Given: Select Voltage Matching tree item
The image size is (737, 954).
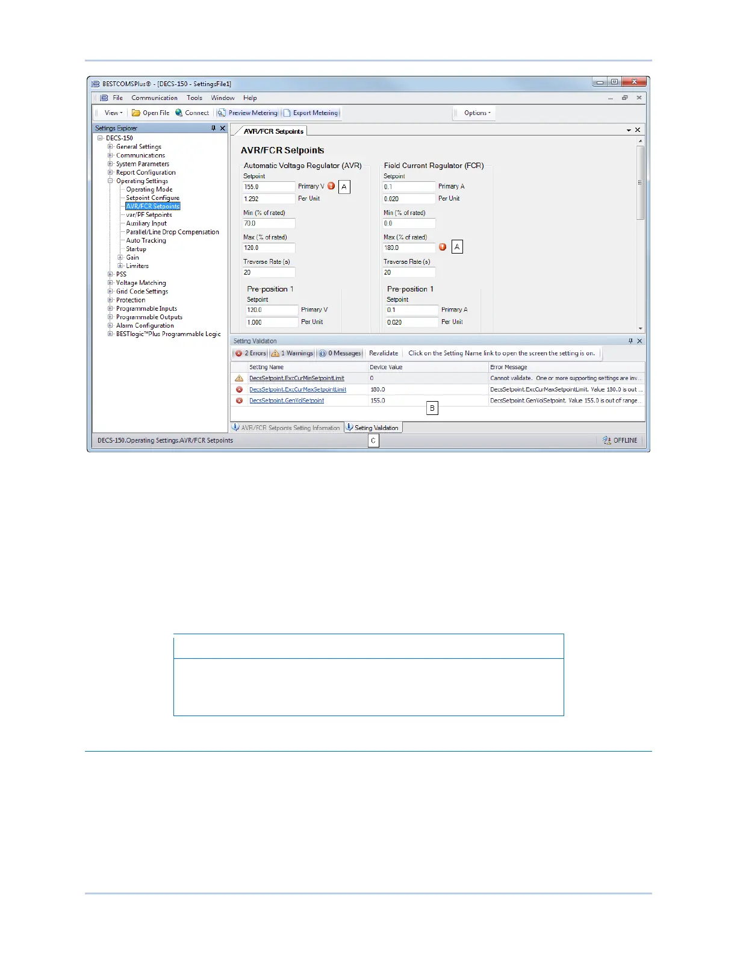Looking at the screenshot, I should [141, 282].
